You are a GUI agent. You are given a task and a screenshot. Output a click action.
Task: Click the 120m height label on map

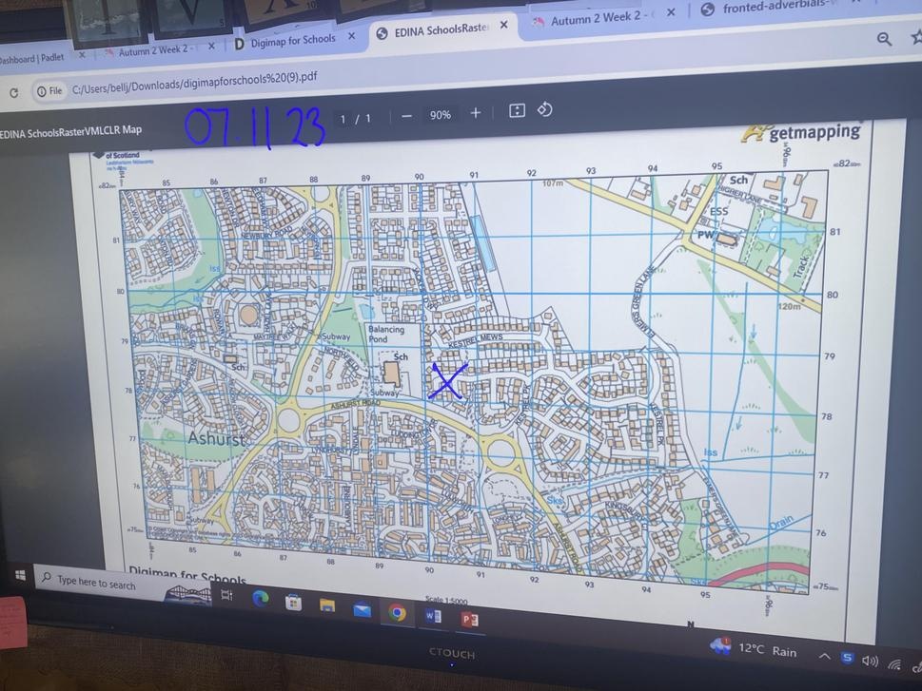788,306
